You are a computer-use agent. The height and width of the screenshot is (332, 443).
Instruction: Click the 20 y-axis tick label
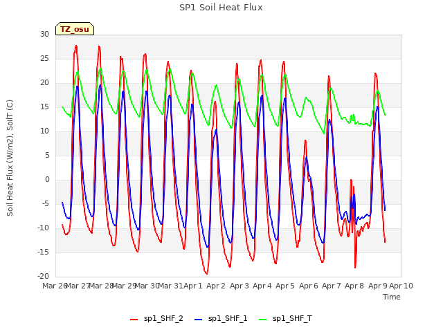click(44, 83)
